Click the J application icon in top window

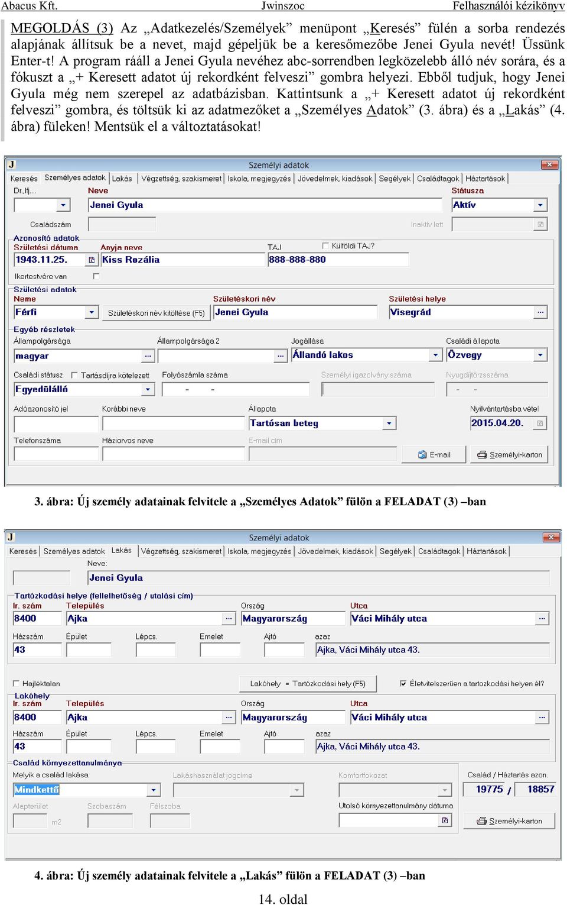[12, 165]
